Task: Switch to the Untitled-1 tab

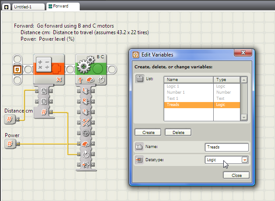Action: [x=28, y=7]
